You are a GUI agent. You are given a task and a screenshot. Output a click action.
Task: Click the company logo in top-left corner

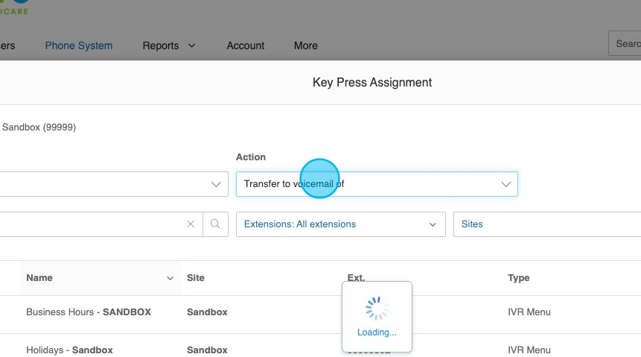(x=15, y=7)
